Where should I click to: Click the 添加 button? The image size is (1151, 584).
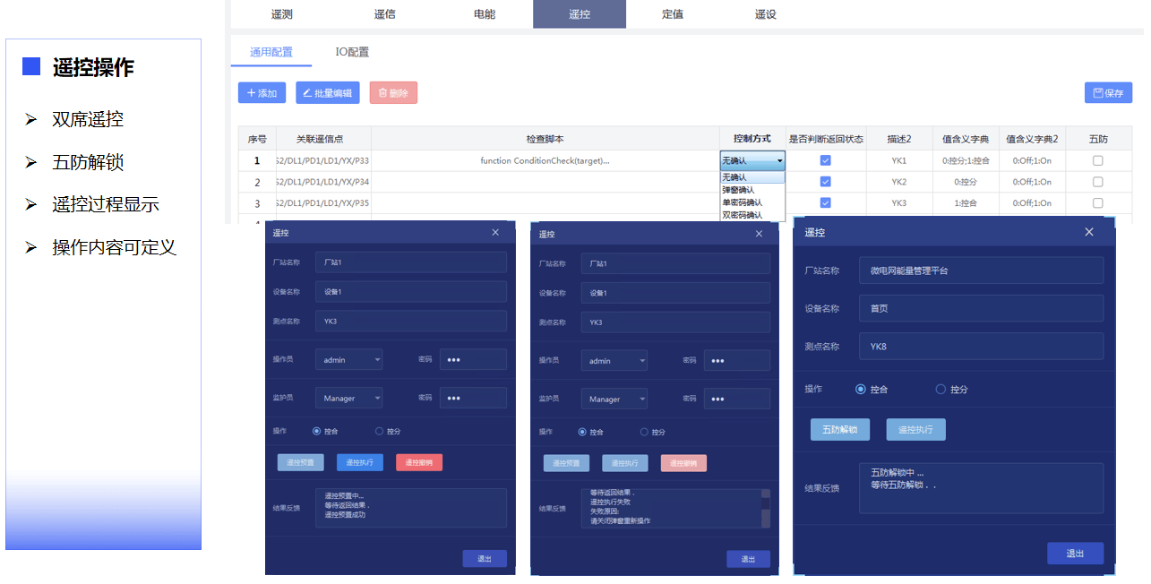262,93
